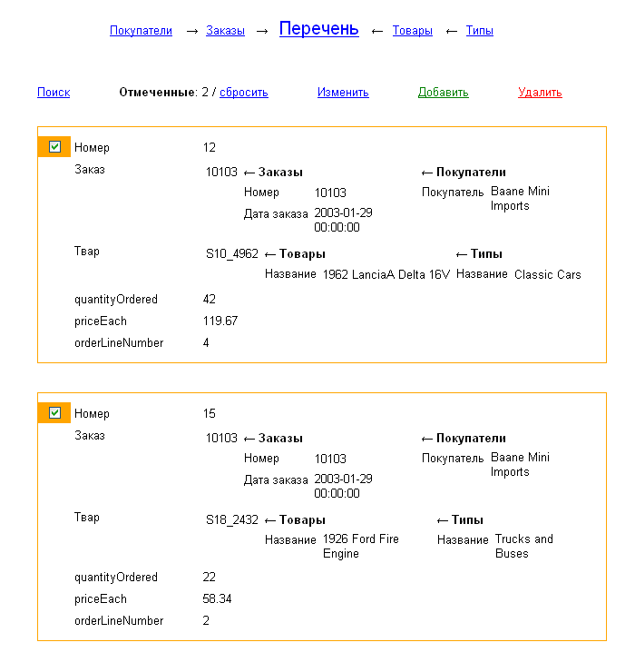Click the Перечень heading link

pyautogui.click(x=318, y=29)
